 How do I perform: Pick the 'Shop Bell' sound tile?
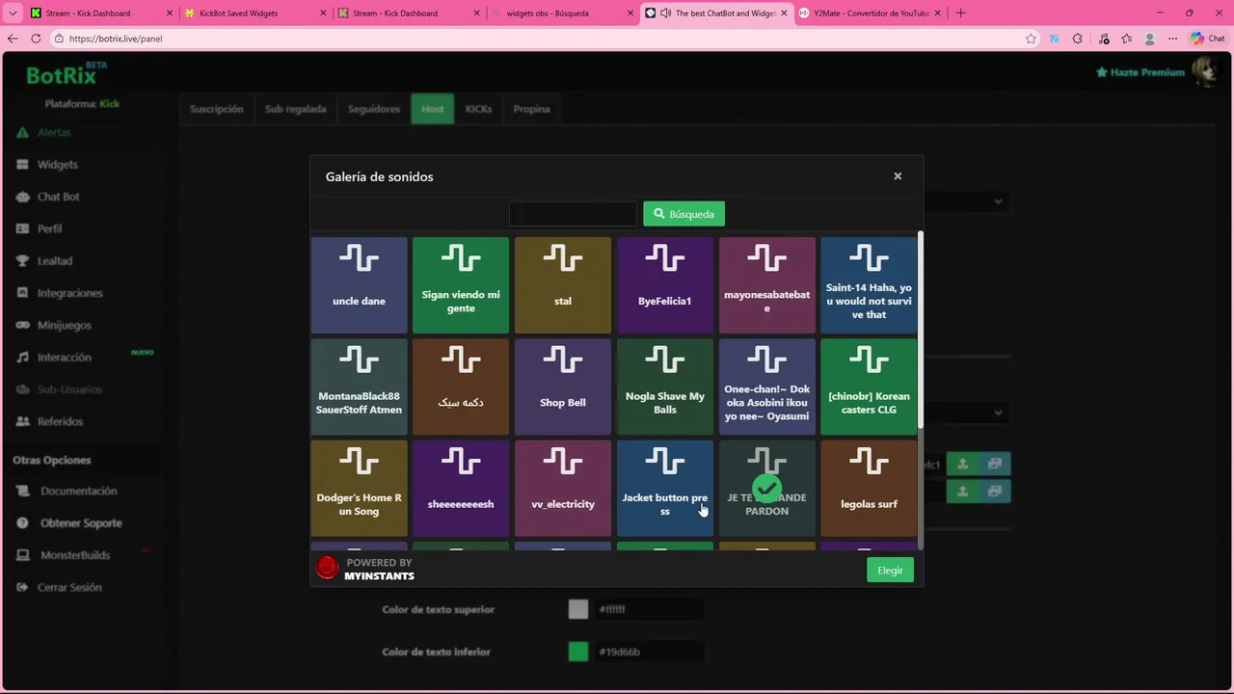563,387
